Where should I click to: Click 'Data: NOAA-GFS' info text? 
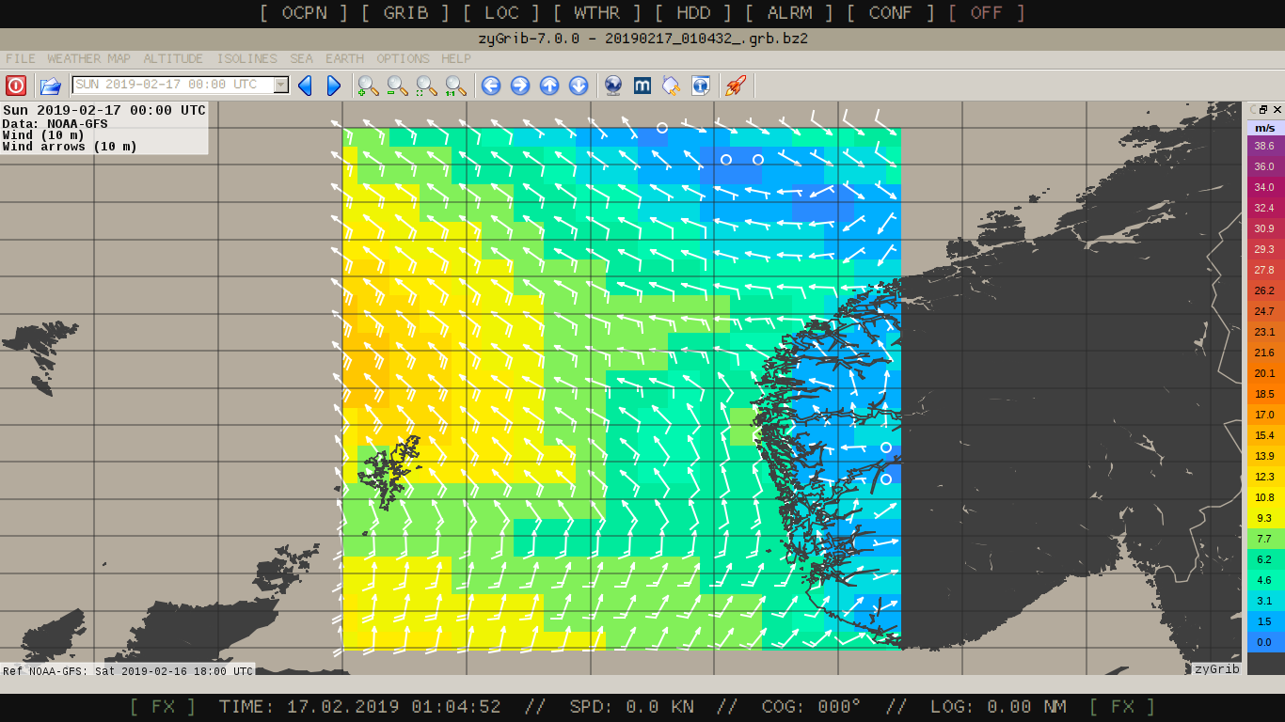tap(56, 123)
